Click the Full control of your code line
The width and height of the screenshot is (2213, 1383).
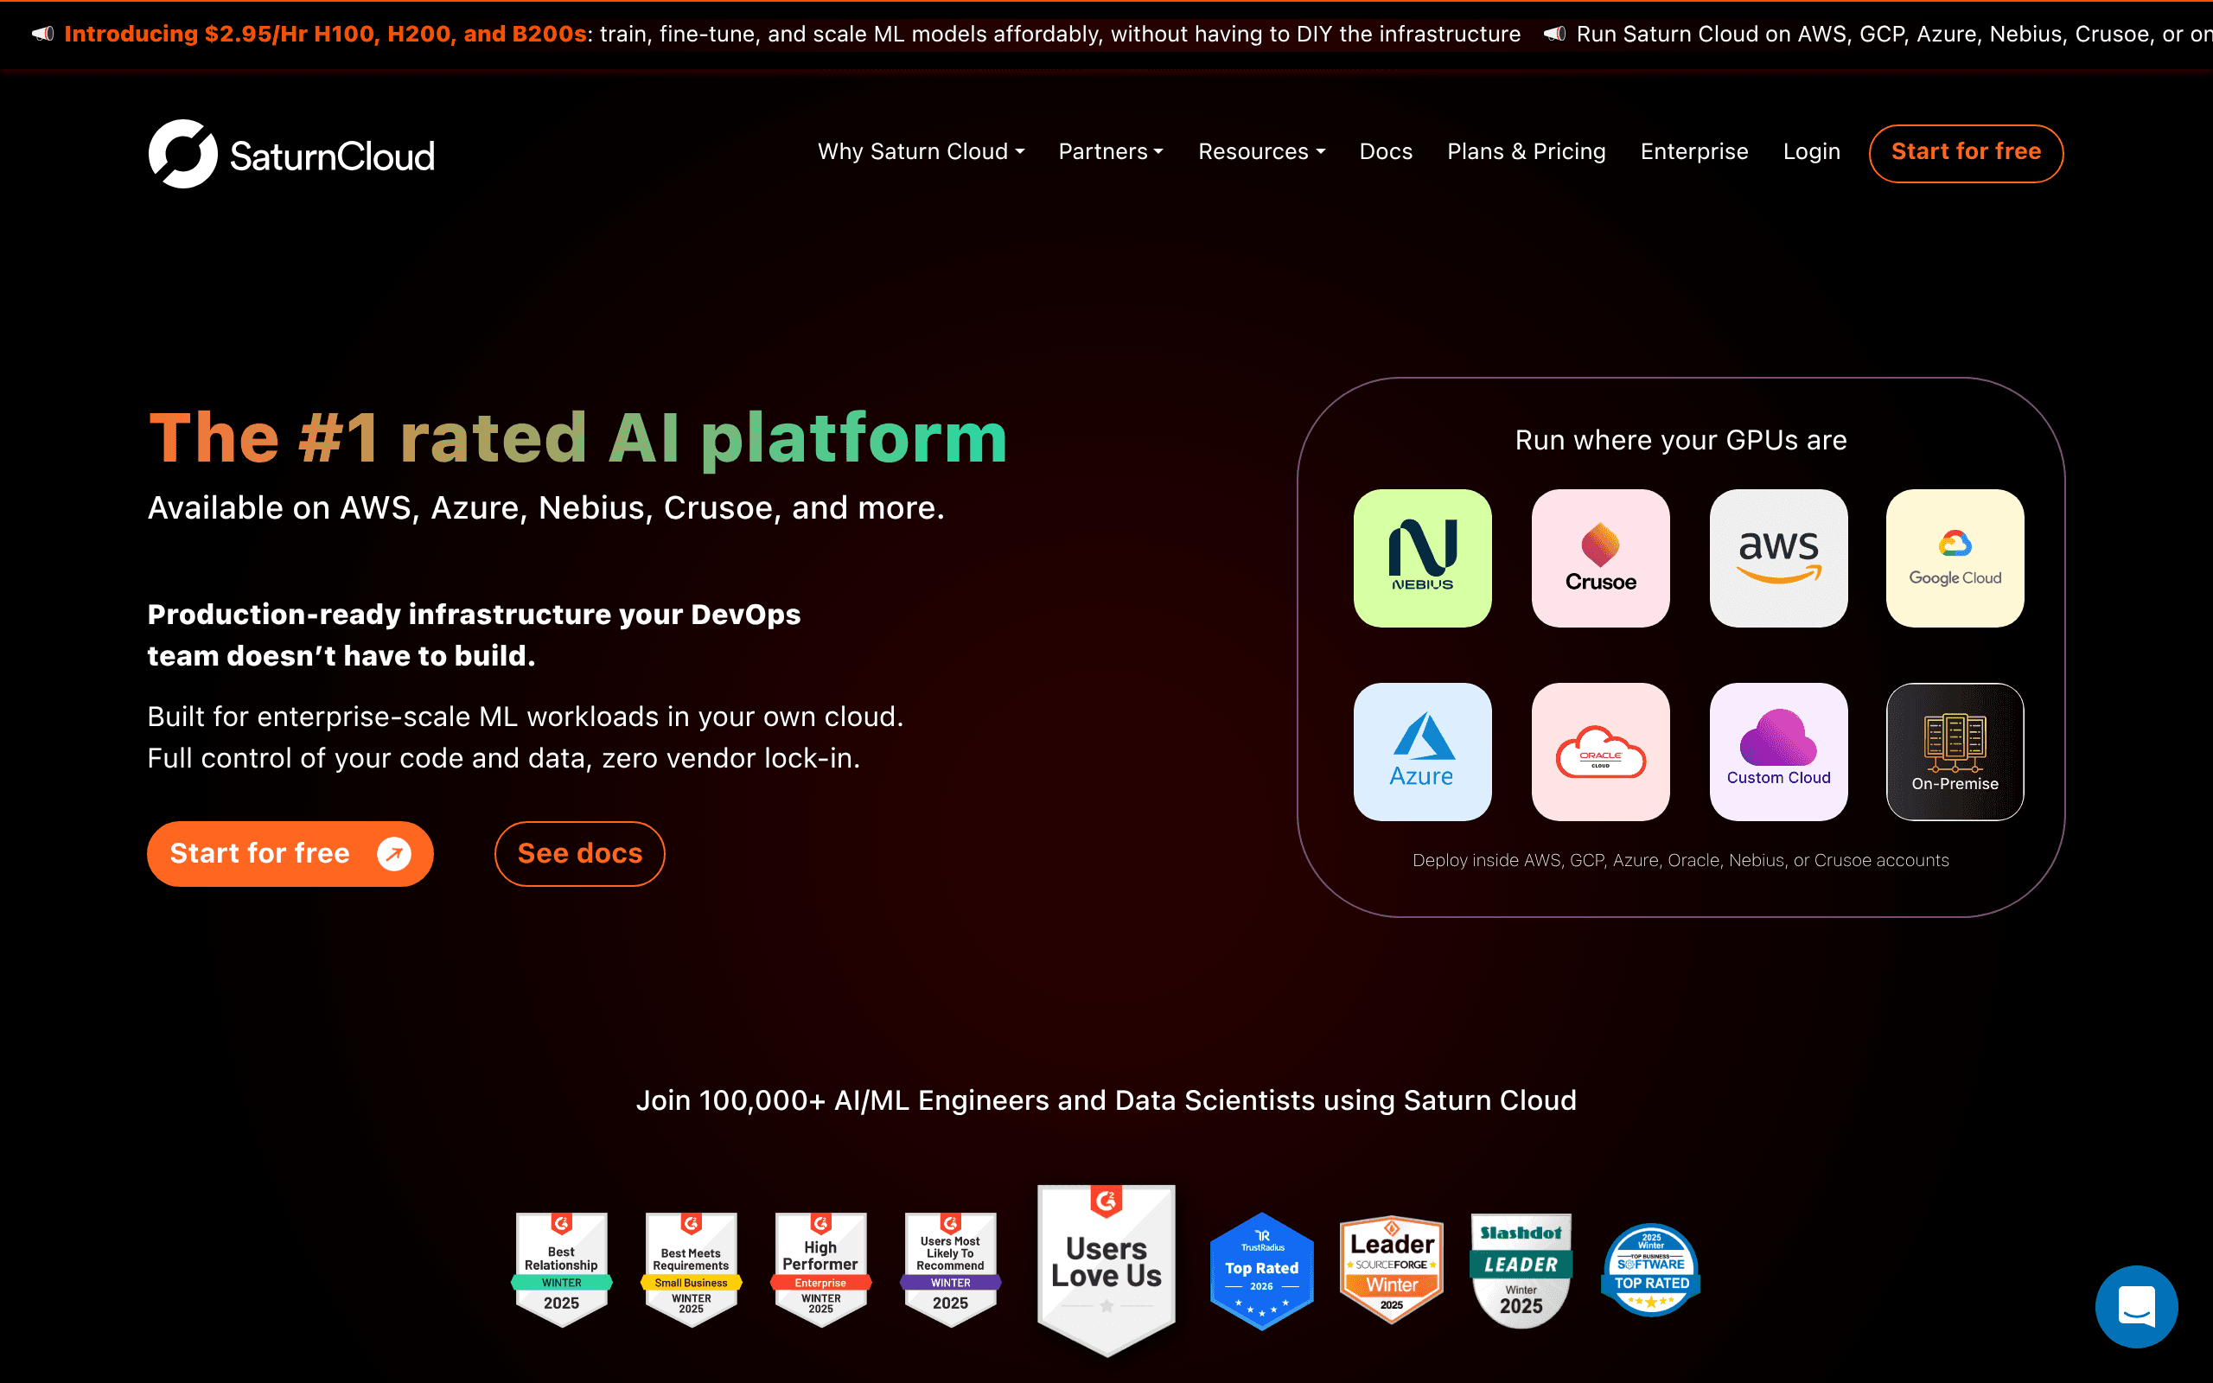point(504,758)
